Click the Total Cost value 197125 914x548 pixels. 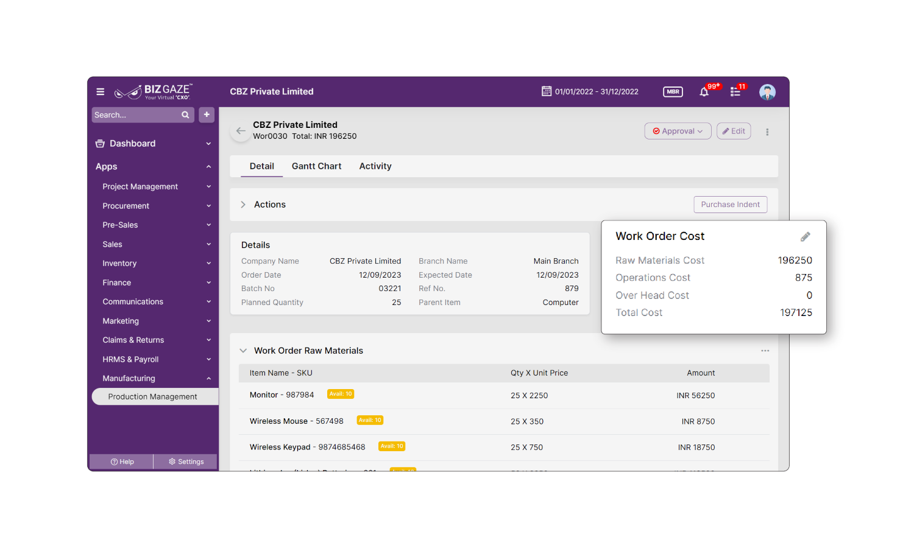(x=796, y=313)
